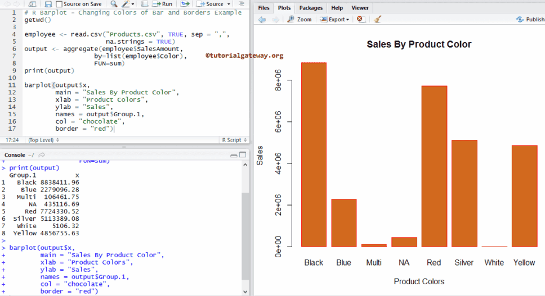Click the FUN=sum) line in the editor
545x296 pixels.
click(x=109, y=63)
